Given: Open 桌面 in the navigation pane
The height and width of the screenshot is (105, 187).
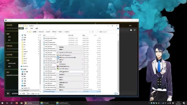Looking at the screenshot, I should [24, 86].
